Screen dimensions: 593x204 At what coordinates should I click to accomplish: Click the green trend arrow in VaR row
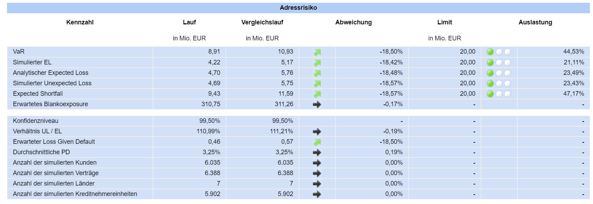pos(317,52)
